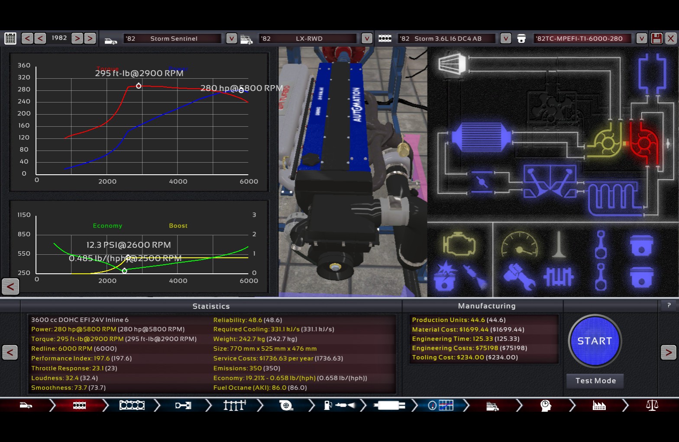Click the fist and wrench icon
This screenshot has width=679, height=442.
tap(519, 276)
